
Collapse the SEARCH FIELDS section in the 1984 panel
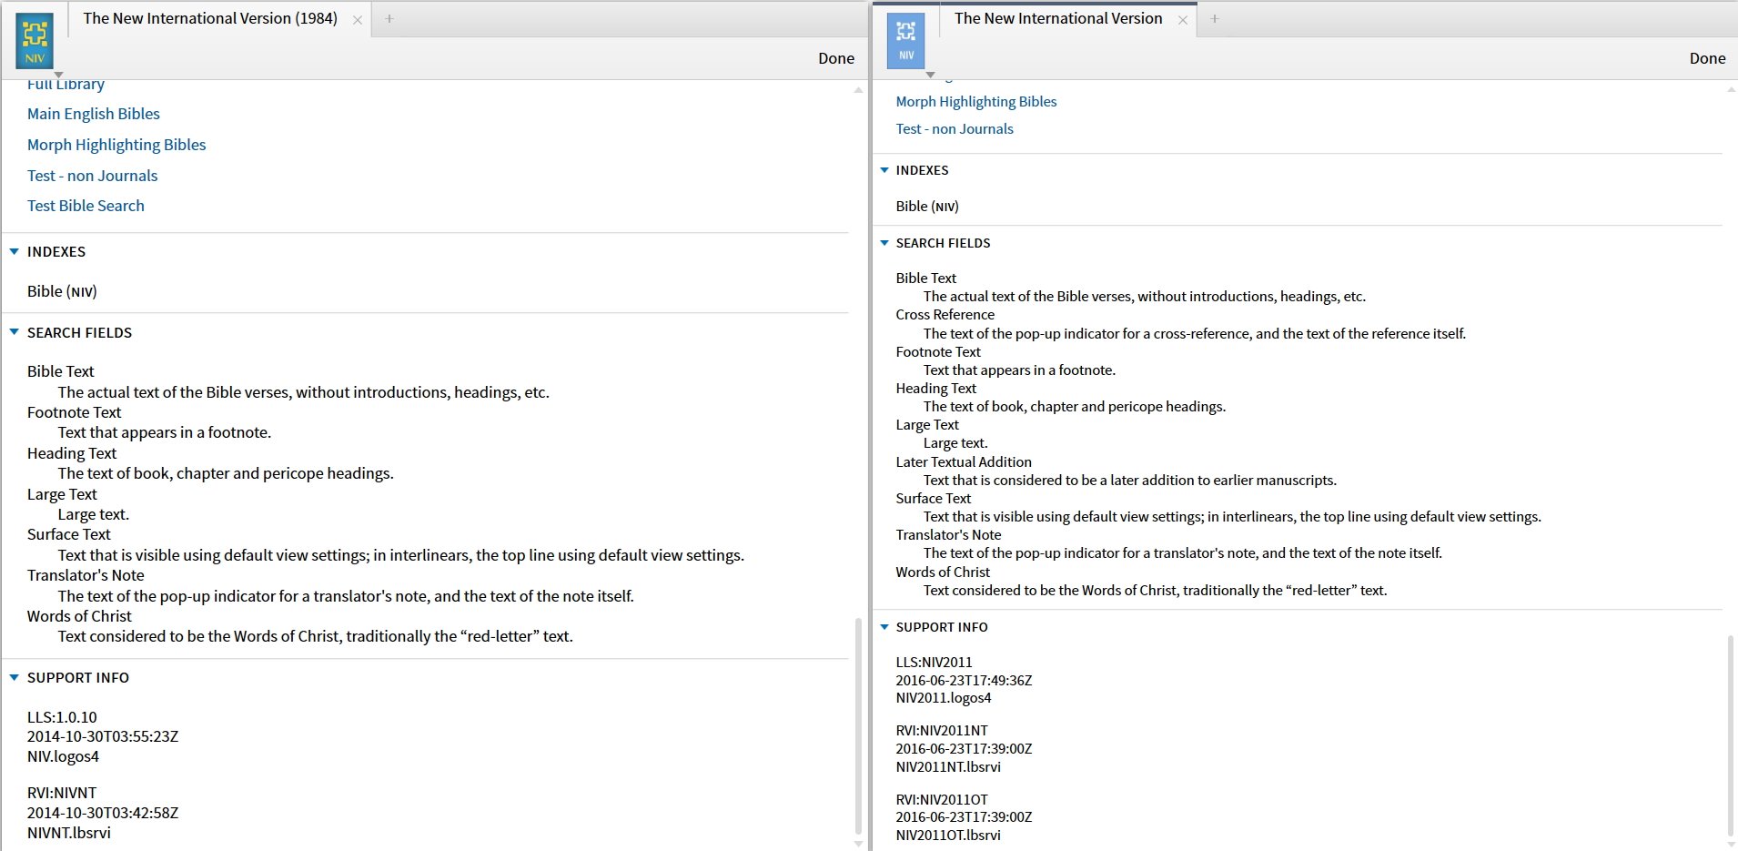coord(15,332)
